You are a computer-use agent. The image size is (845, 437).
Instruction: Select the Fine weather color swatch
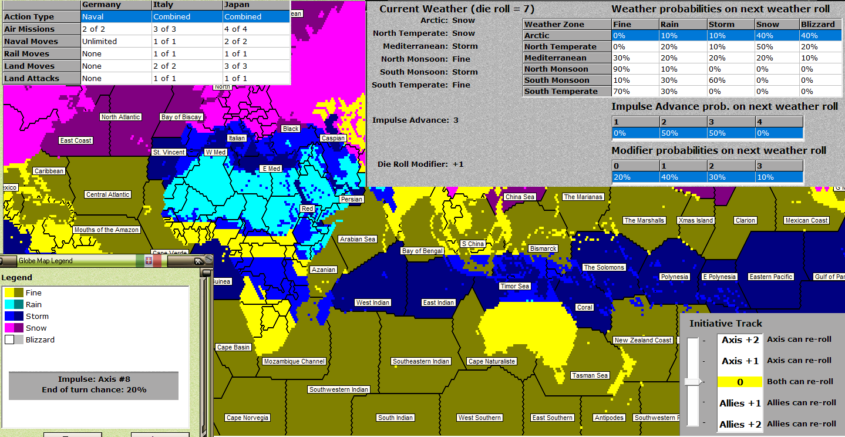point(14,293)
